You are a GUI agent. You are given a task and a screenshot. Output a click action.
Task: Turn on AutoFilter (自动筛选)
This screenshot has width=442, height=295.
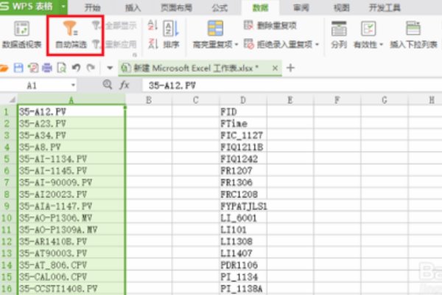[71, 35]
